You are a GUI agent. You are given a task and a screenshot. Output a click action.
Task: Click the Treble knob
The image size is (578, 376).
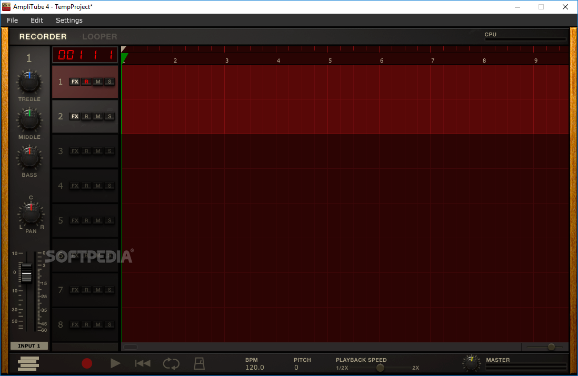(29, 82)
